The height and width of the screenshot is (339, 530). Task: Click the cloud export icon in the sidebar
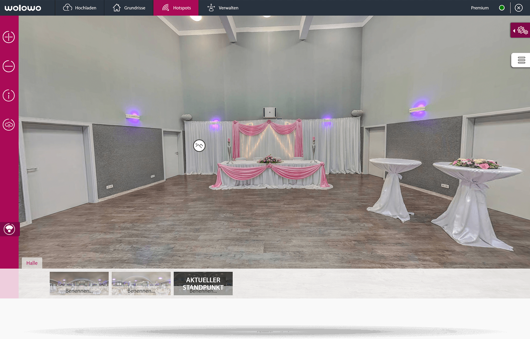9,125
